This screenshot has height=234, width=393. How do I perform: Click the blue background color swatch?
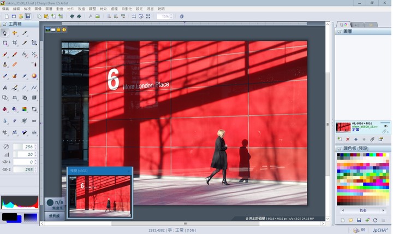pos(17,220)
